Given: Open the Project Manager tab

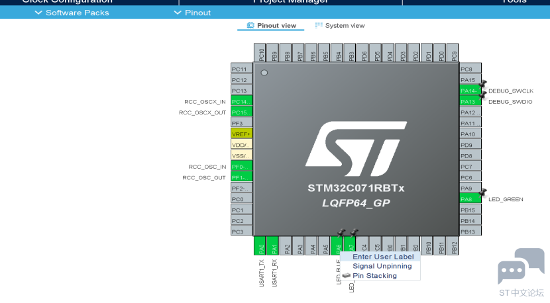Looking at the screenshot, I should pos(290,2).
